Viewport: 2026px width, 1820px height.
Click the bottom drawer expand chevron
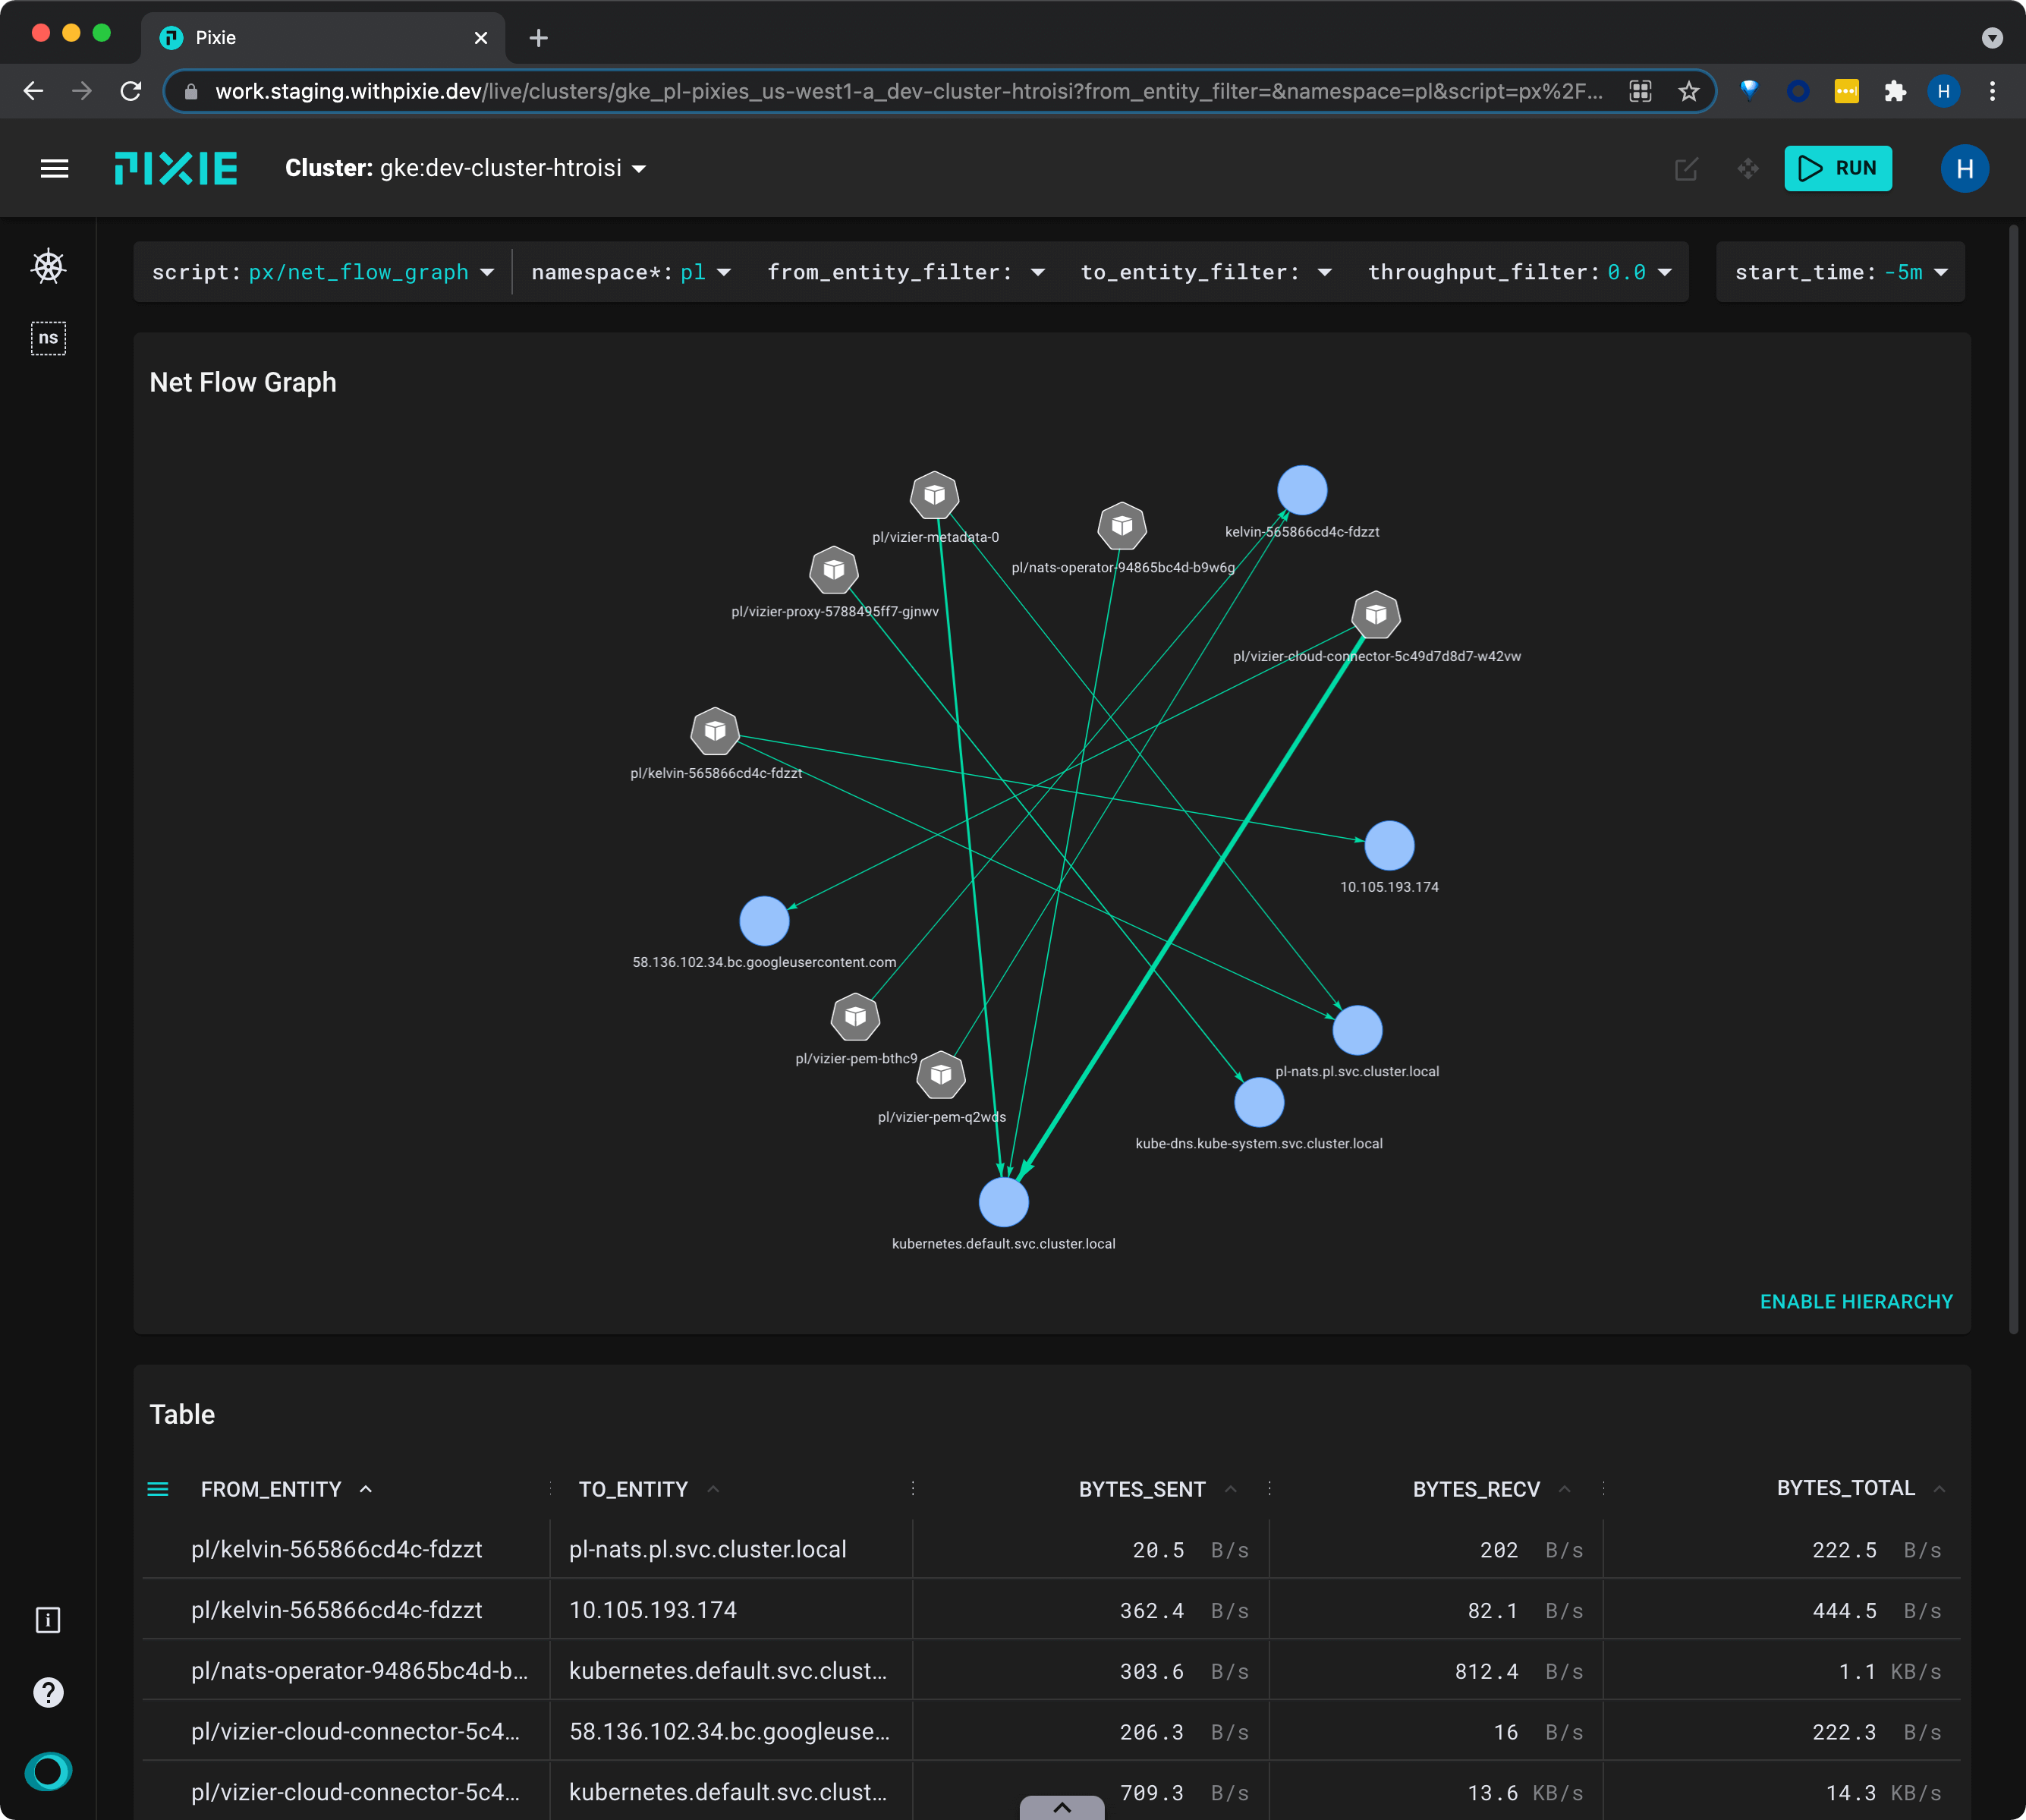click(1062, 1807)
